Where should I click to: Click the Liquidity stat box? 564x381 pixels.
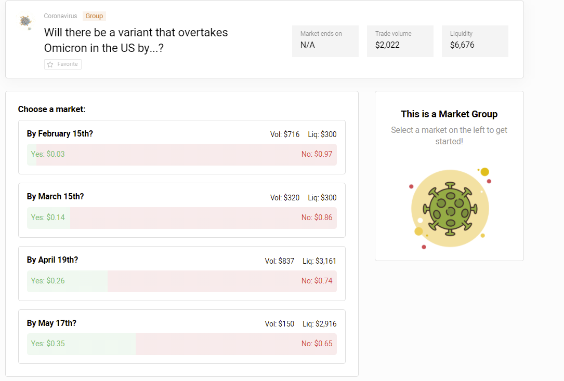475,40
